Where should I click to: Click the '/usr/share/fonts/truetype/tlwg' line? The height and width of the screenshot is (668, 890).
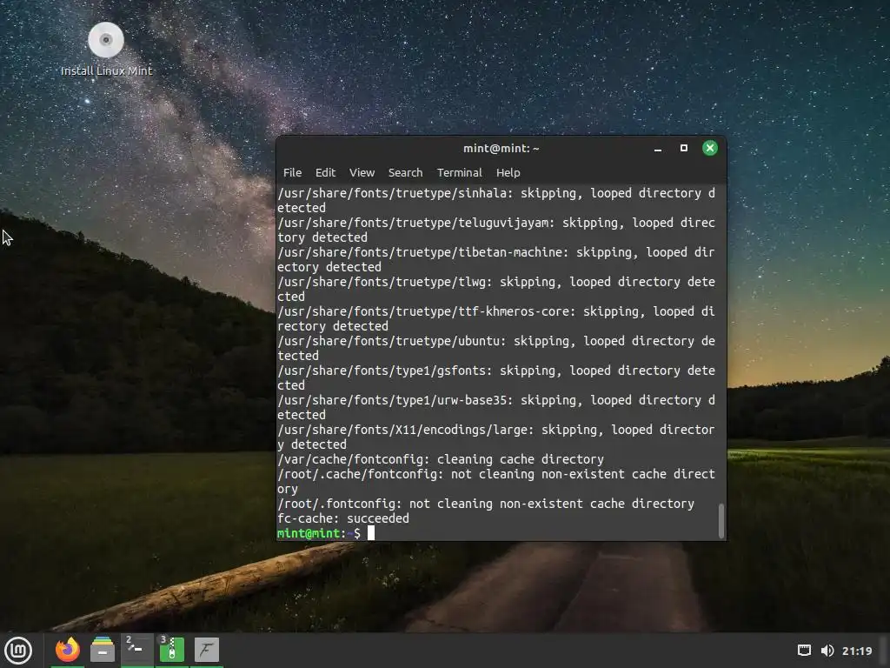(496, 289)
